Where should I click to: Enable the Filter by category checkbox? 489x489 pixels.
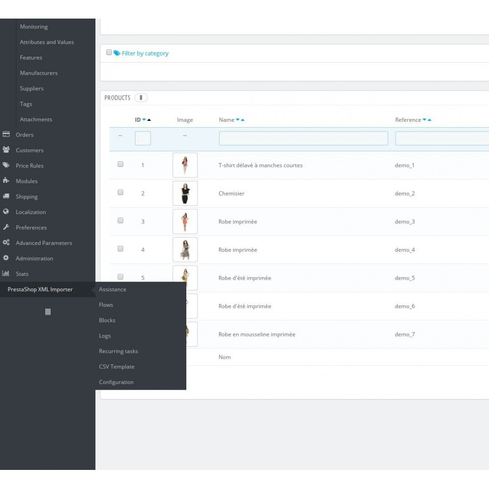(x=109, y=52)
